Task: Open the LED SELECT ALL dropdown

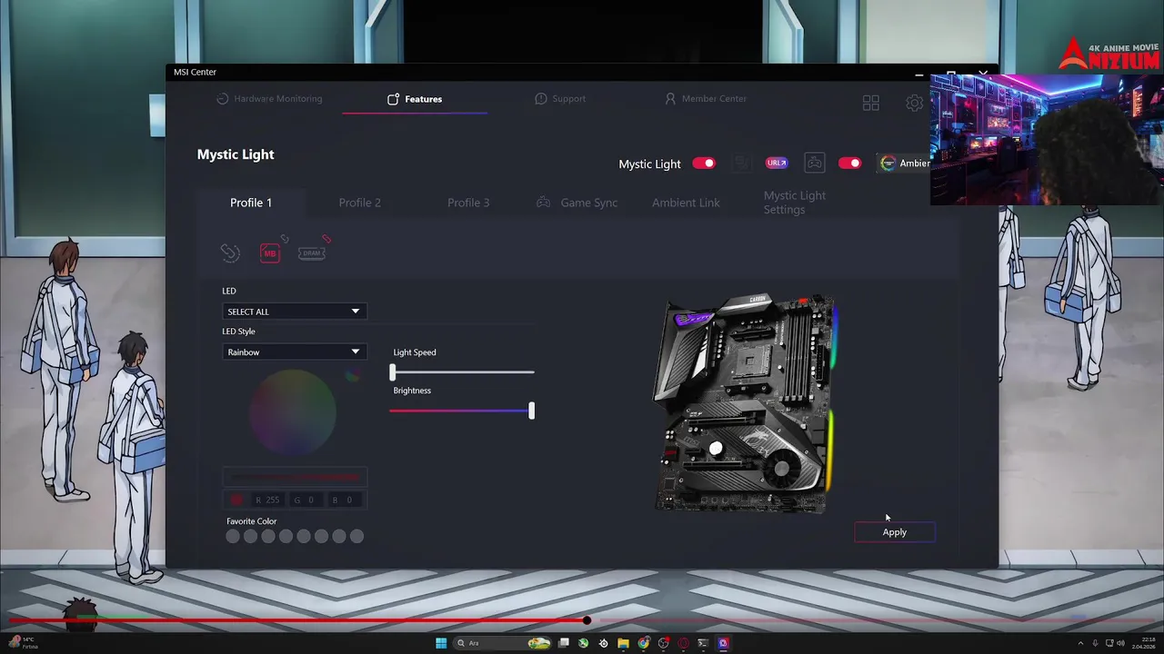Action: tap(294, 312)
